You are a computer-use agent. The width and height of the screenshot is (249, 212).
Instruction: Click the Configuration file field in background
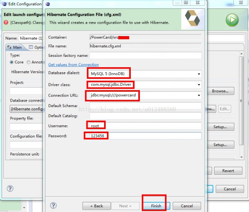[27, 145]
